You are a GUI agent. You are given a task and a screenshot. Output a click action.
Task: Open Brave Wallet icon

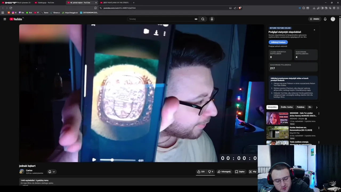click(326, 8)
